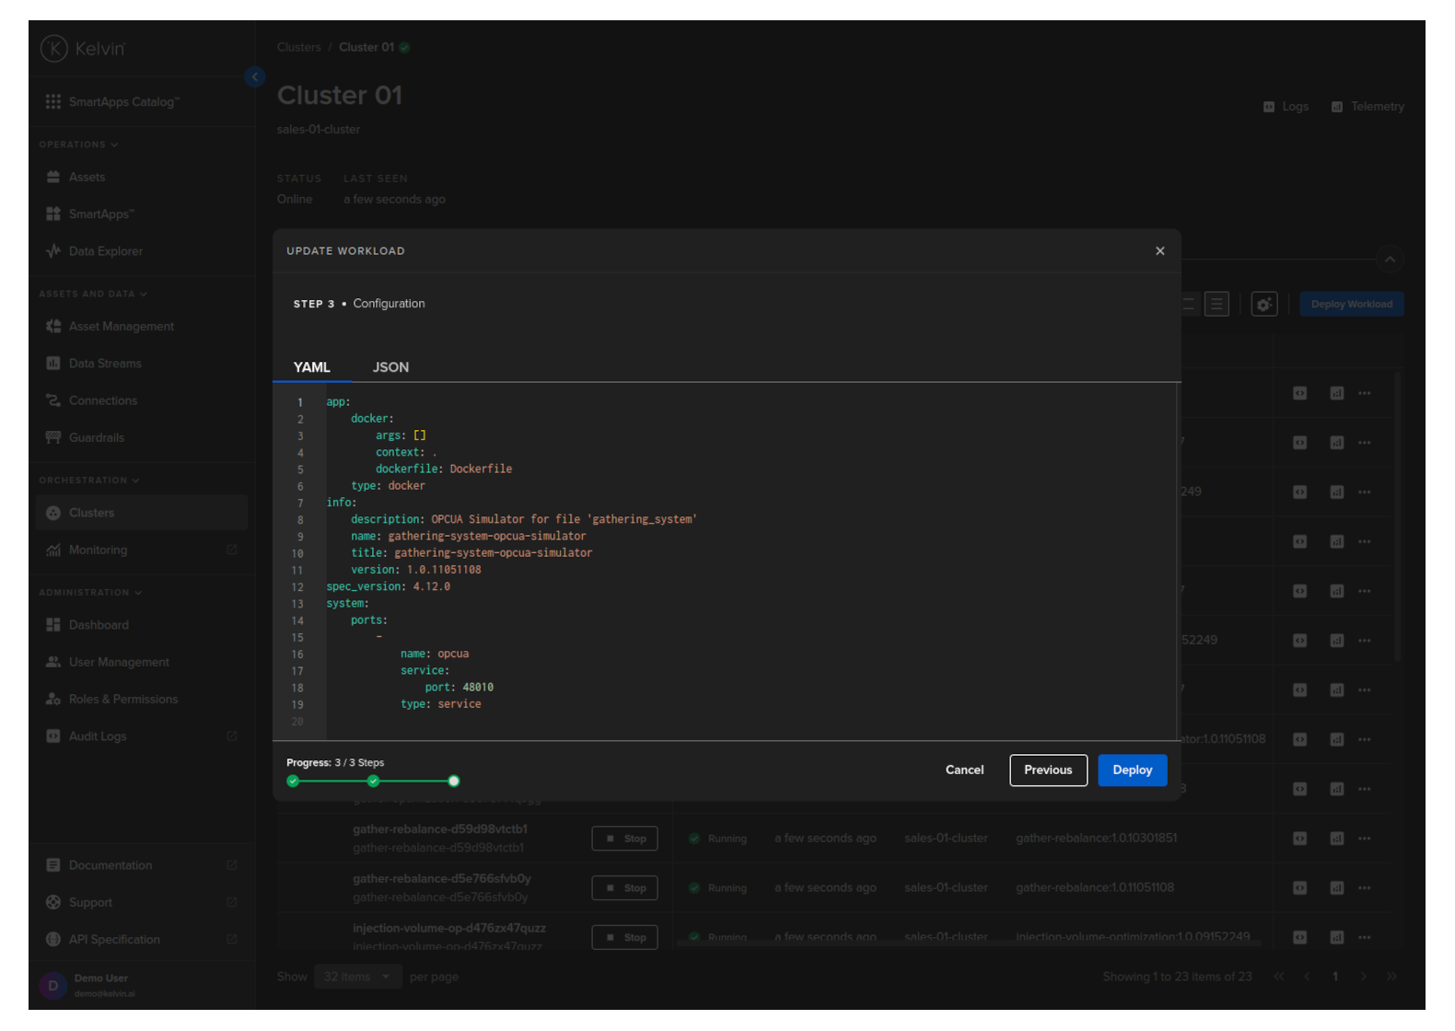The width and height of the screenshot is (1455, 1031).
Task: Cancel the workload update
Action: point(964,770)
